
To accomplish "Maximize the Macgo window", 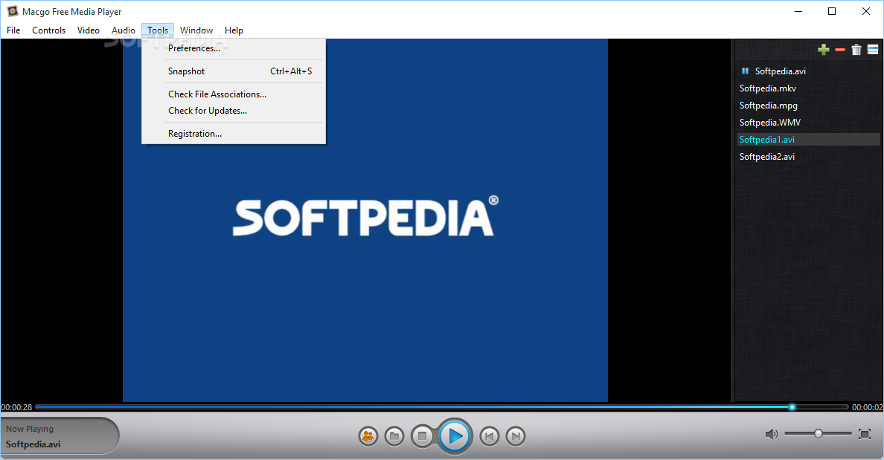I will click(832, 11).
